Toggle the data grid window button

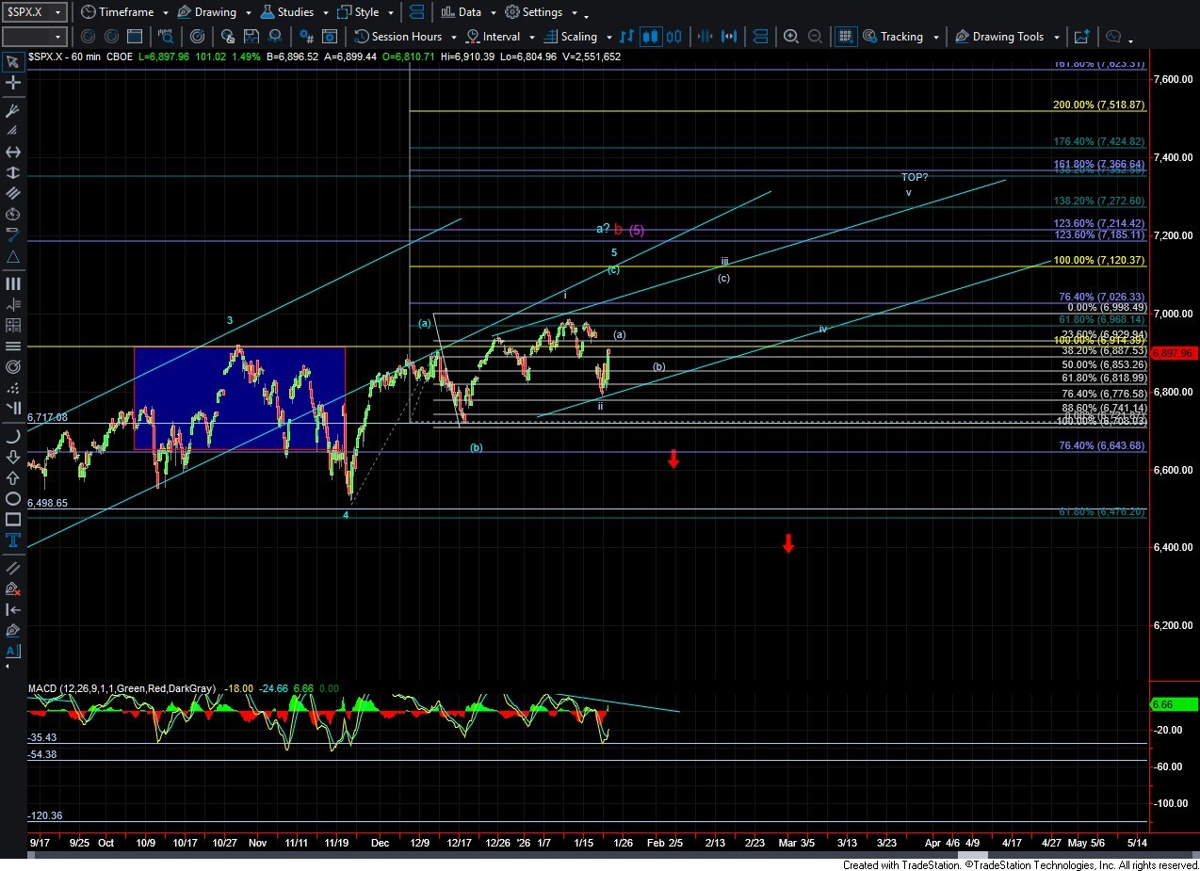pyautogui.click(x=845, y=37)
